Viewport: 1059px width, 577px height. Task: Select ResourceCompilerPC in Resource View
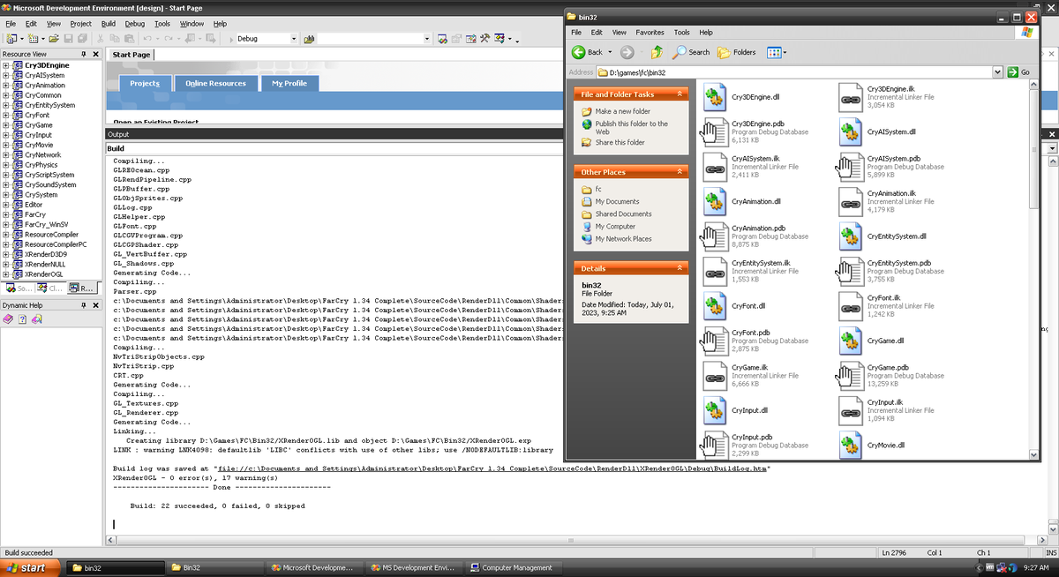coord(56,244)
